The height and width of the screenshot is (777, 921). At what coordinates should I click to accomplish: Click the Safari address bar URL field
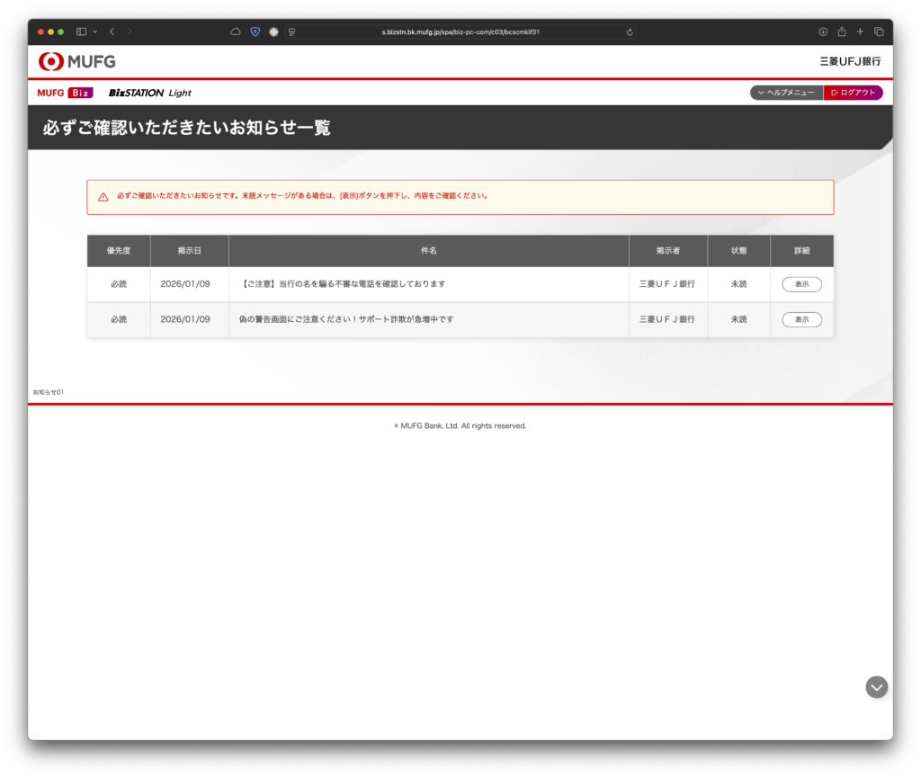click(460, 31)
